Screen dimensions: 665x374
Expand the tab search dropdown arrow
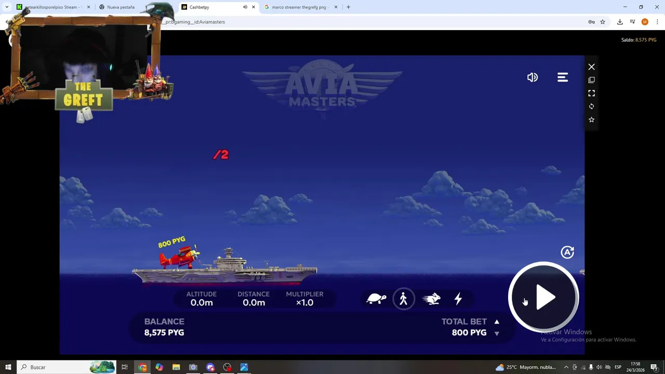pyautogui.click(x=7, y=7)
